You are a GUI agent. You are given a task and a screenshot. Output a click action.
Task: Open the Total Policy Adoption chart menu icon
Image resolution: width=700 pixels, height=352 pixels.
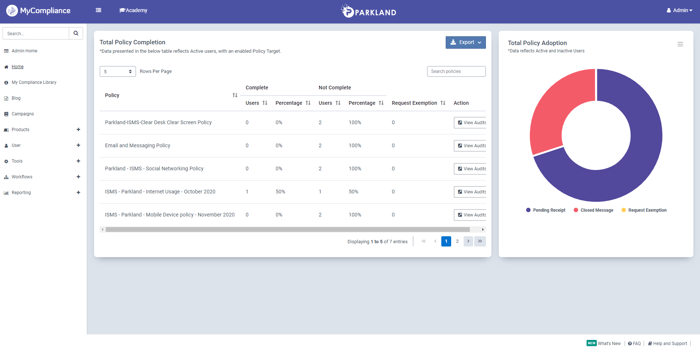[680, 44]
